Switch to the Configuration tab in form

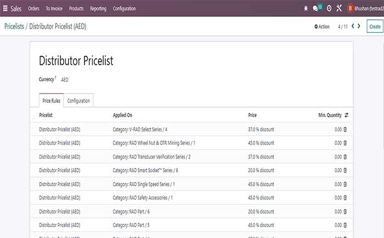point(78,101)
